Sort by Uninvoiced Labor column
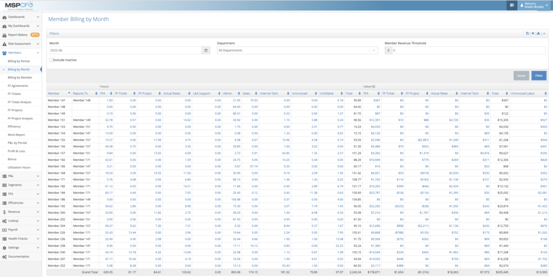This screenshot has width=553, height=277. tap(529, 93)
